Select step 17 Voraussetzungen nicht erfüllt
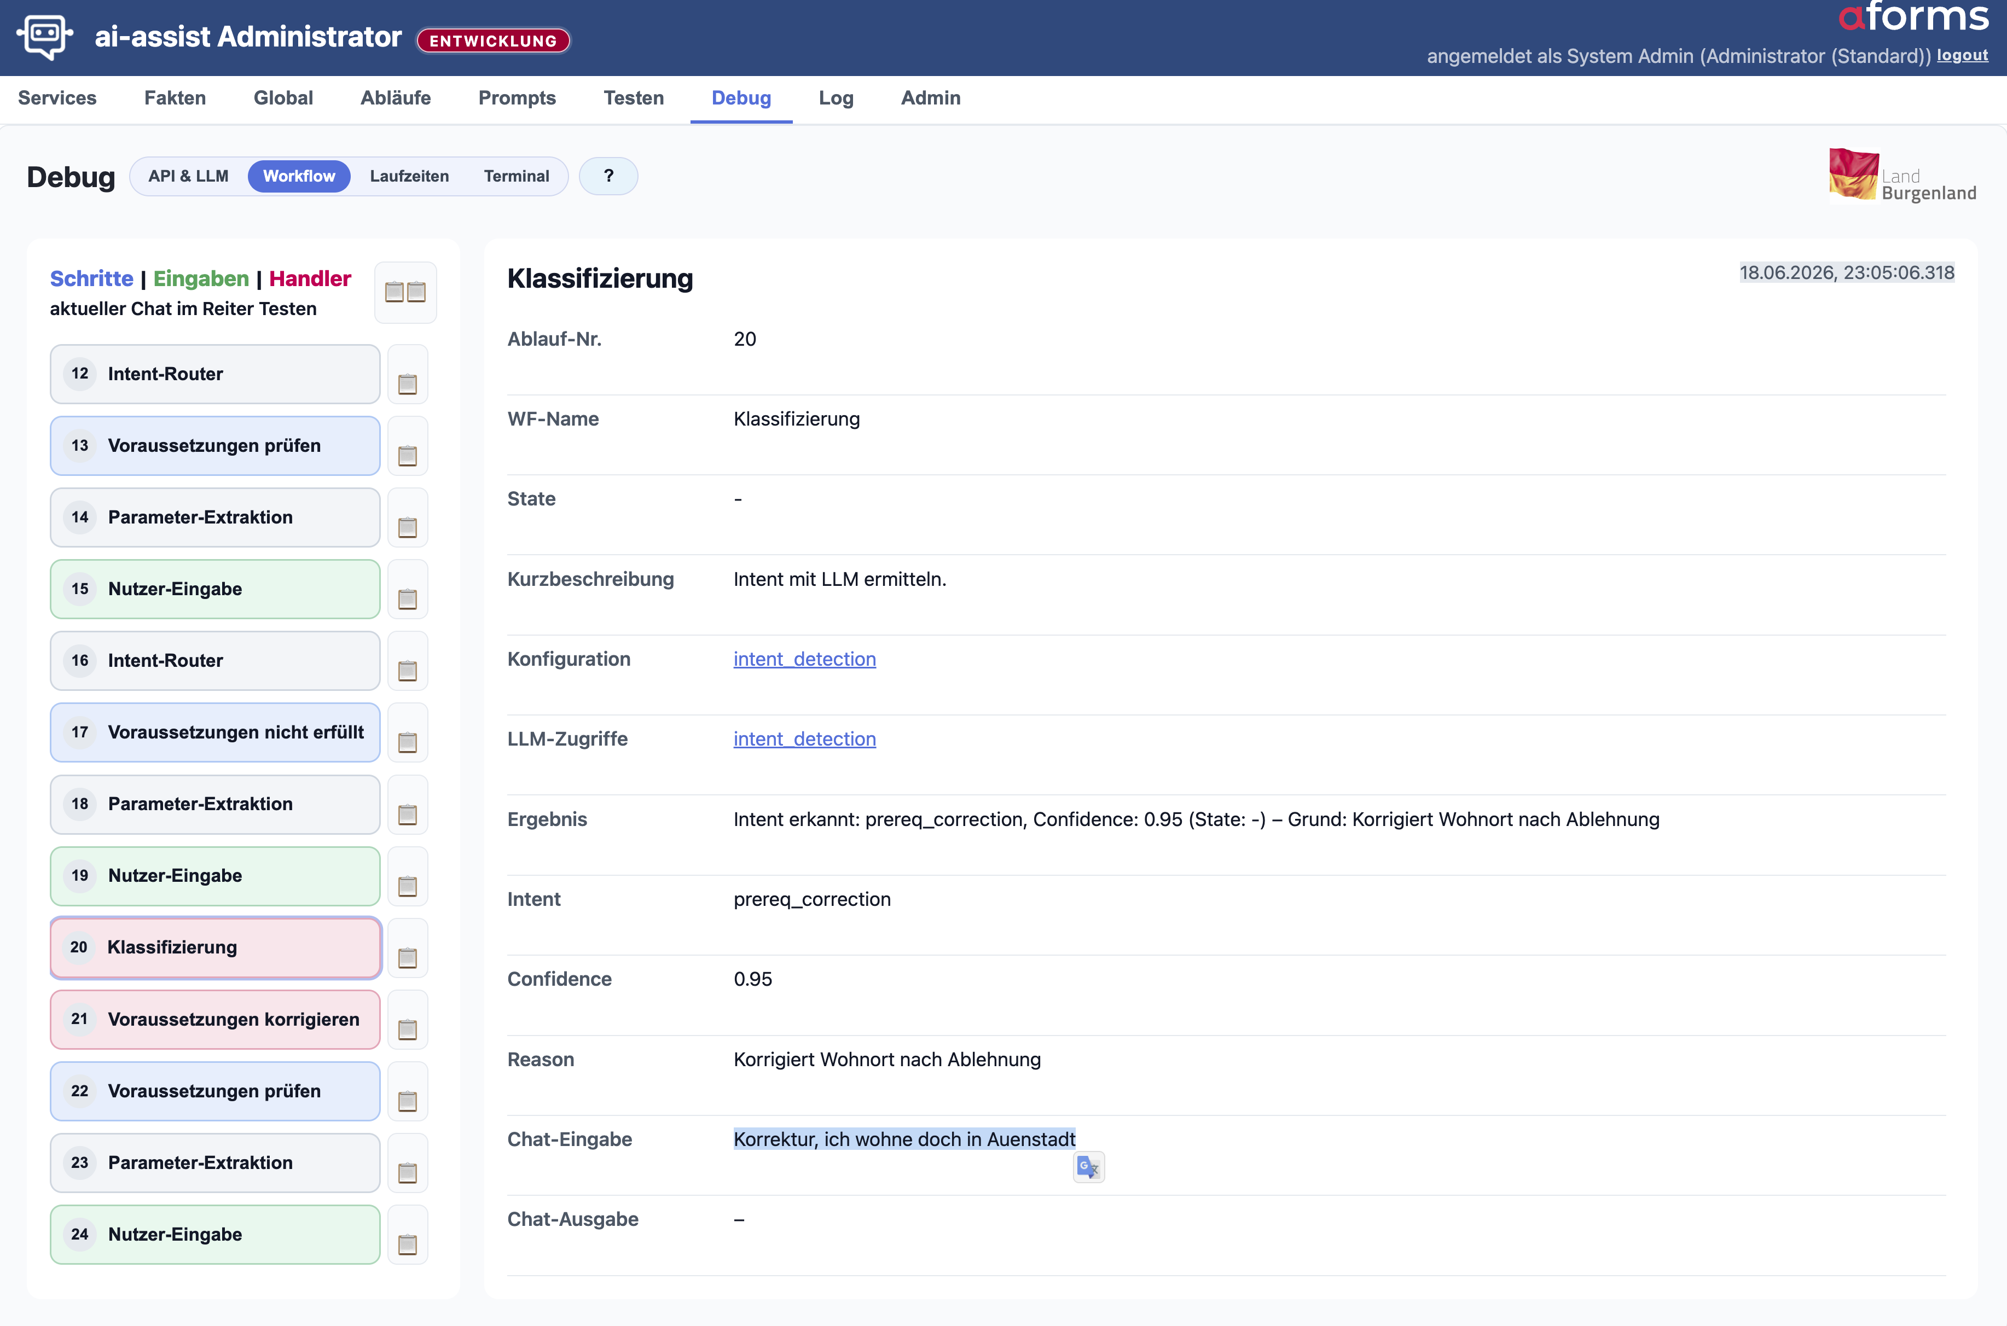 (x=215, y=733)
